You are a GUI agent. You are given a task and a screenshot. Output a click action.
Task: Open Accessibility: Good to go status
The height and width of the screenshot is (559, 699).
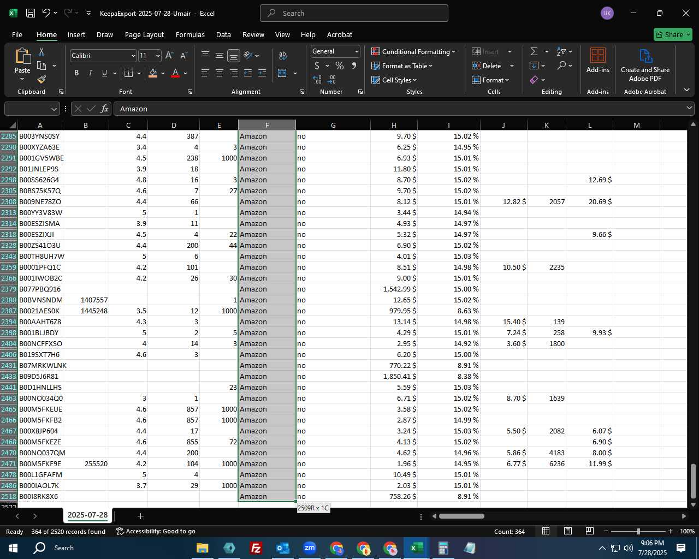click(x=156, y=531)
